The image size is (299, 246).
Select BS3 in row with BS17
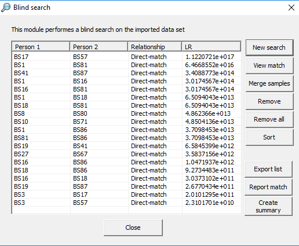coord(19,194)
